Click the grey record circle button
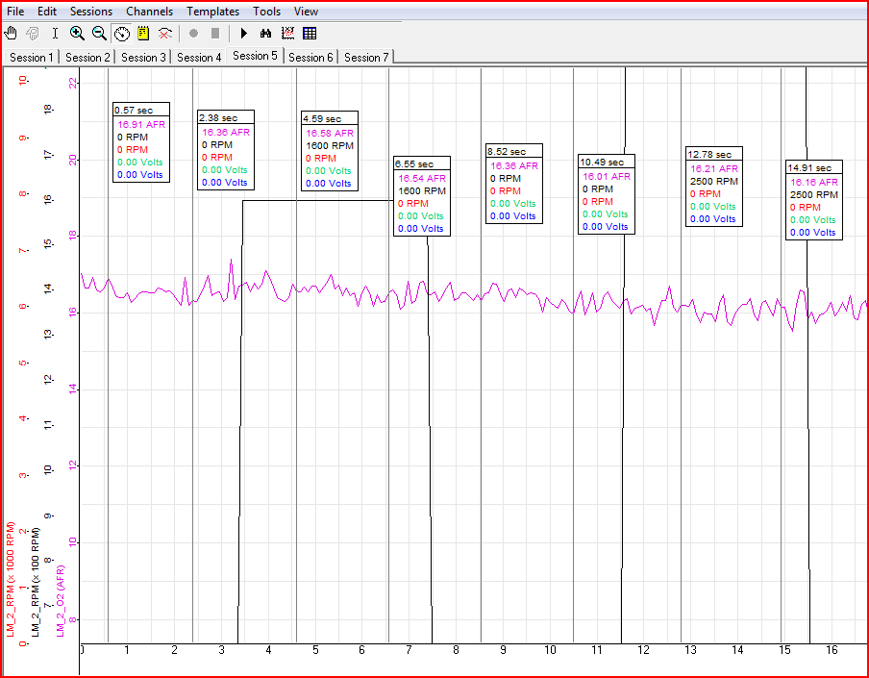 (x=193, y=34)
